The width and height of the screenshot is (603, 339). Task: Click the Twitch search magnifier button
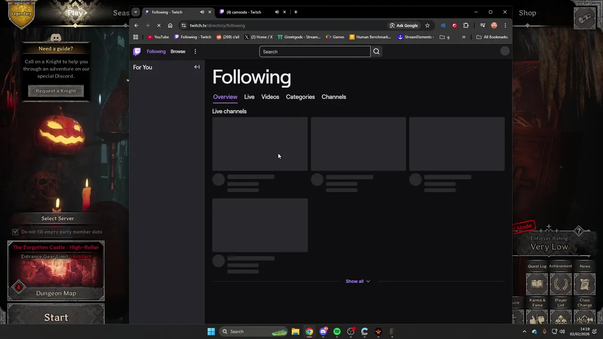pos(376,52)
